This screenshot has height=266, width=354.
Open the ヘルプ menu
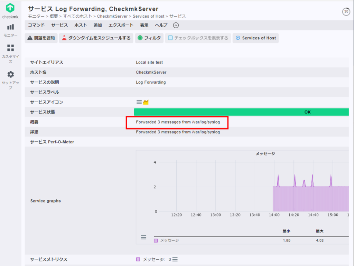point(161,25)
